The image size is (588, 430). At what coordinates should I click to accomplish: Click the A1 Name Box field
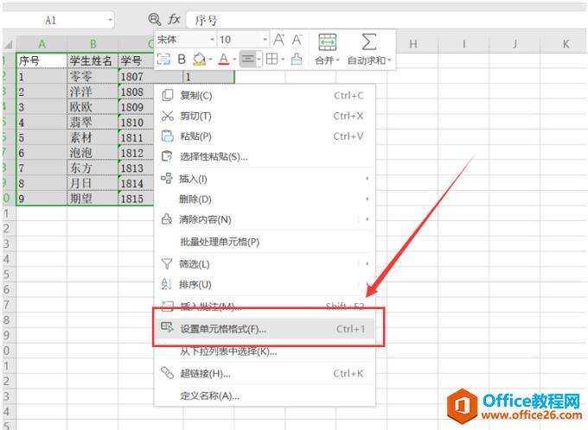[58, 20]
